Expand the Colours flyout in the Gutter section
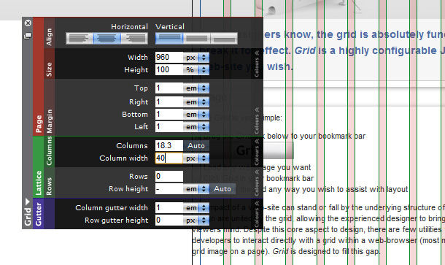445x265 pixels. tap(257, 214)
